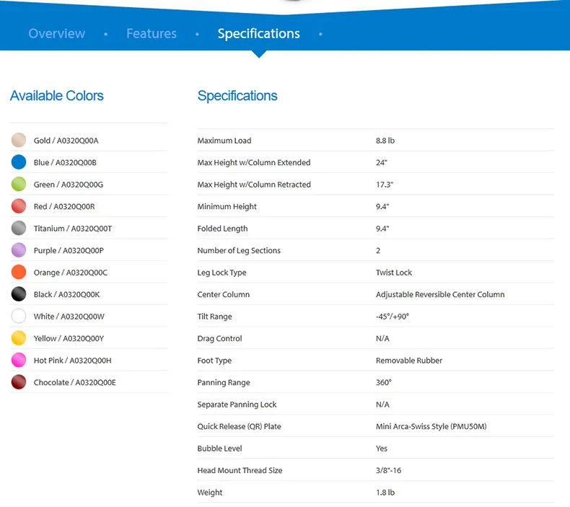The image size is (570, 507).
Task: Choose the White color swatch
Action: (19, 316)
